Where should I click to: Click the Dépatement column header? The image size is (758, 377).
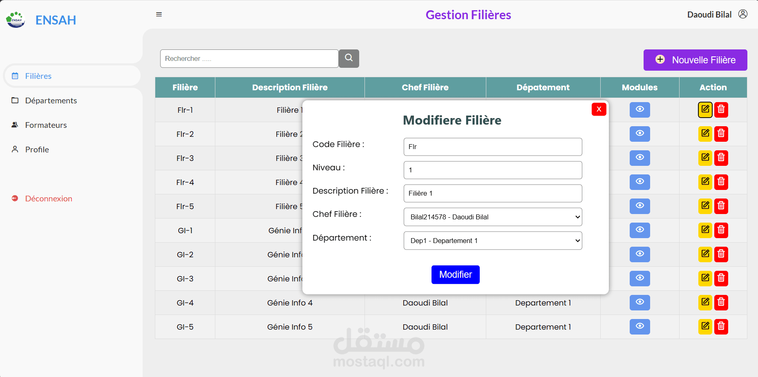(543, 87)
